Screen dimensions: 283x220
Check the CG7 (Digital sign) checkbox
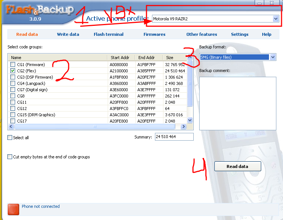(13, 90)
